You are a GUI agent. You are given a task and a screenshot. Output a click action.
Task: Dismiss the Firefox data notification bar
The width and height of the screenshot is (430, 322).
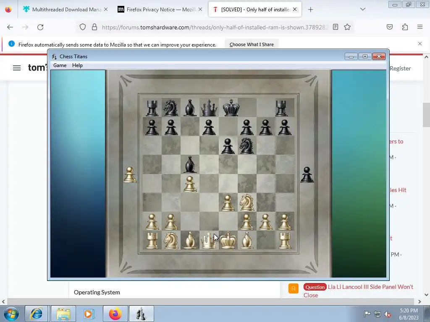coord(420,44)
